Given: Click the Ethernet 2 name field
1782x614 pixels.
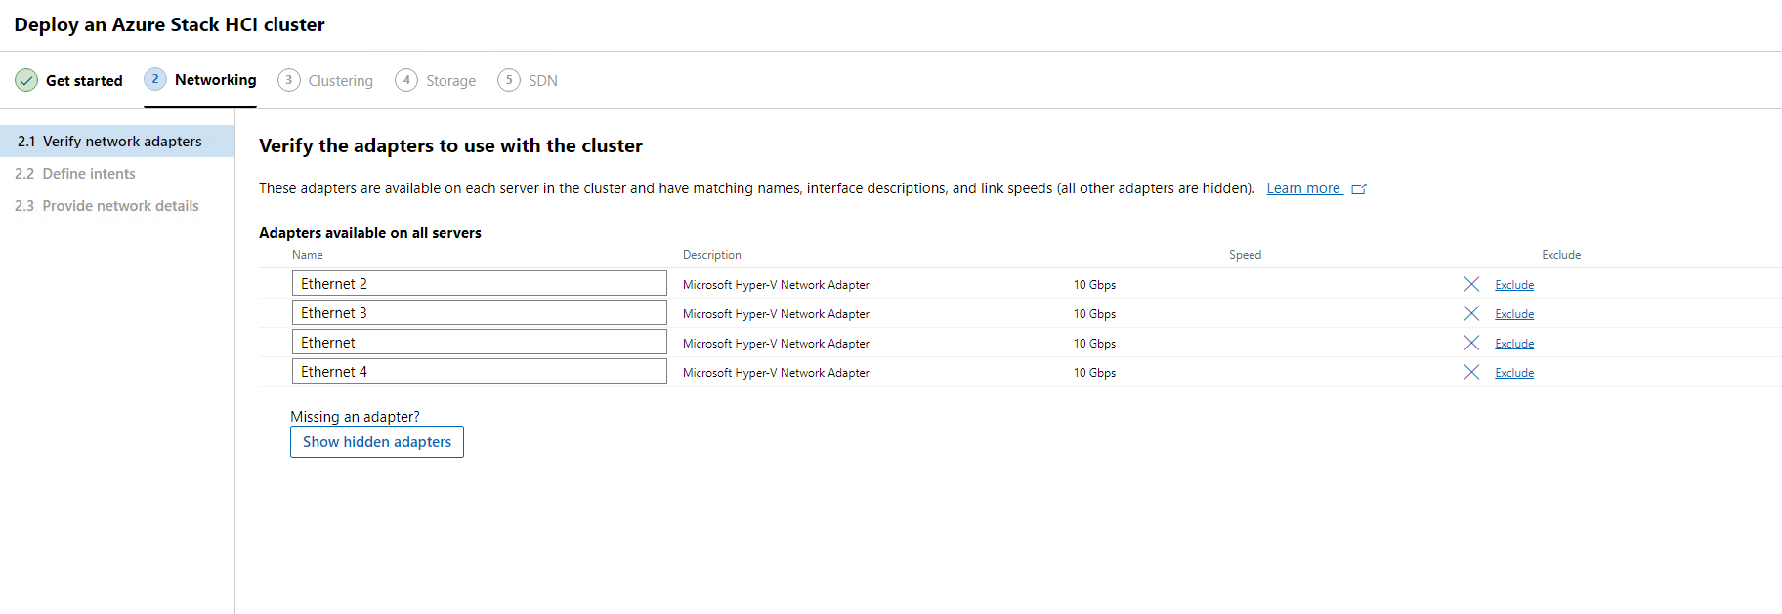Looking at the screenshot, I should pos(479,284).
